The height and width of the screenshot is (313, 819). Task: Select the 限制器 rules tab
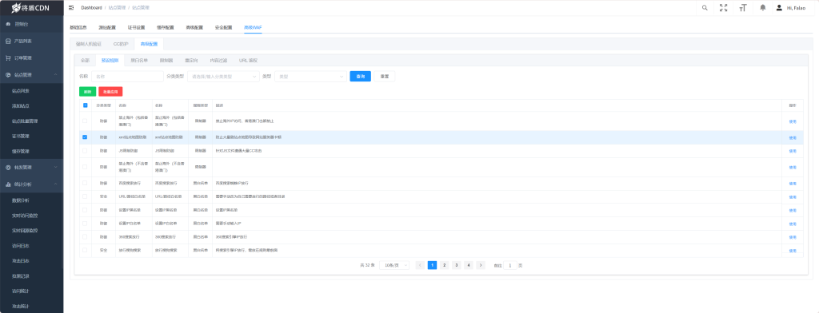[x=166, y=61]
